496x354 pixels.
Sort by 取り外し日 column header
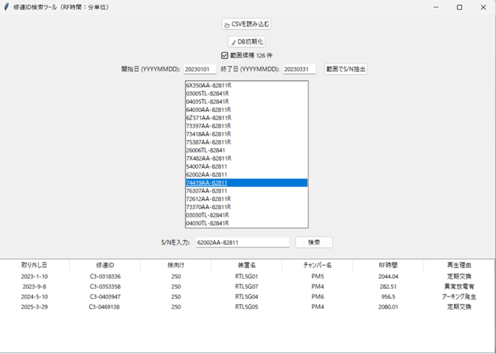34,265
